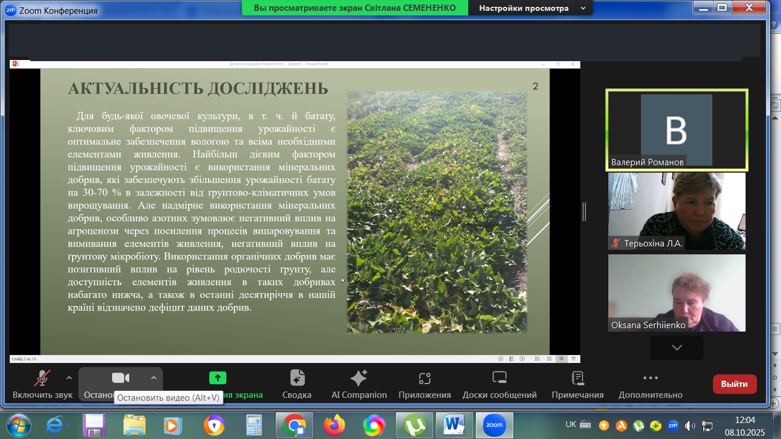Screen dimensions: 781x439
Task: Select Oksana Serhiienko video tile
Action: click(676, 293)
